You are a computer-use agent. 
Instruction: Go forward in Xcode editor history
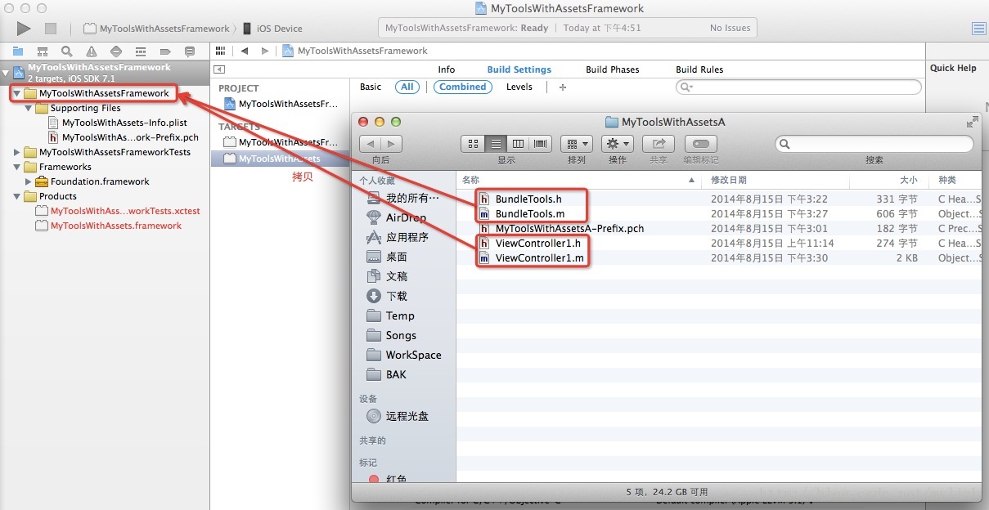[265, 51]
